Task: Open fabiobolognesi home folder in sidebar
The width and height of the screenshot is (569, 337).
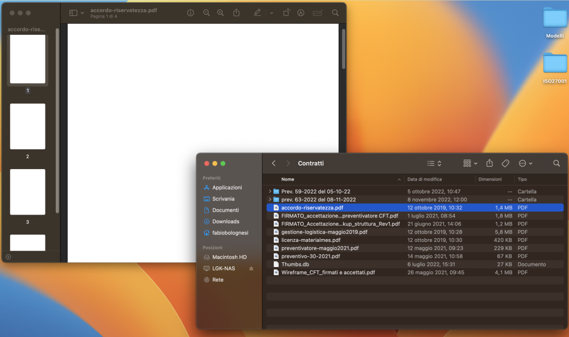Action: [230, 232]
